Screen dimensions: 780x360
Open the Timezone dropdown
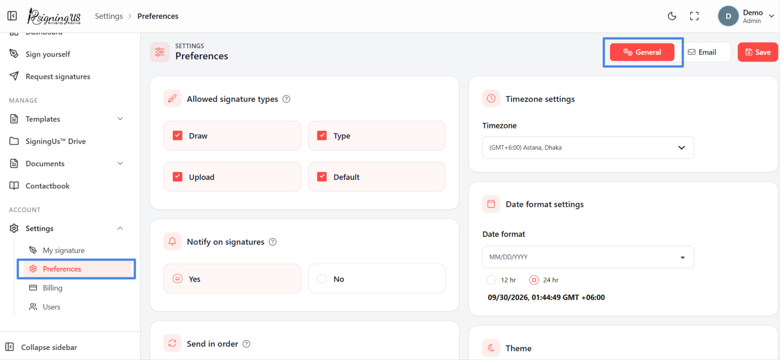[x=588, y=148]
